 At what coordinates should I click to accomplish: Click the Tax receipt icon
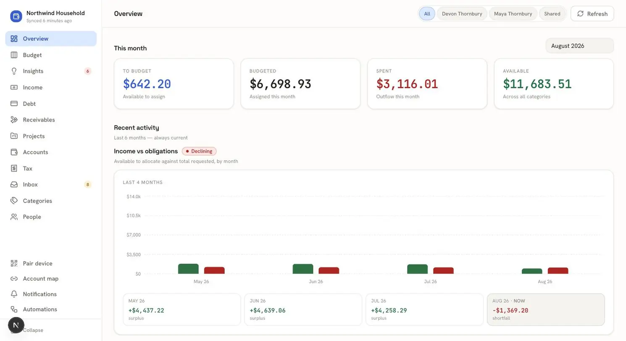pyautogui.click(x=14, y=169)
